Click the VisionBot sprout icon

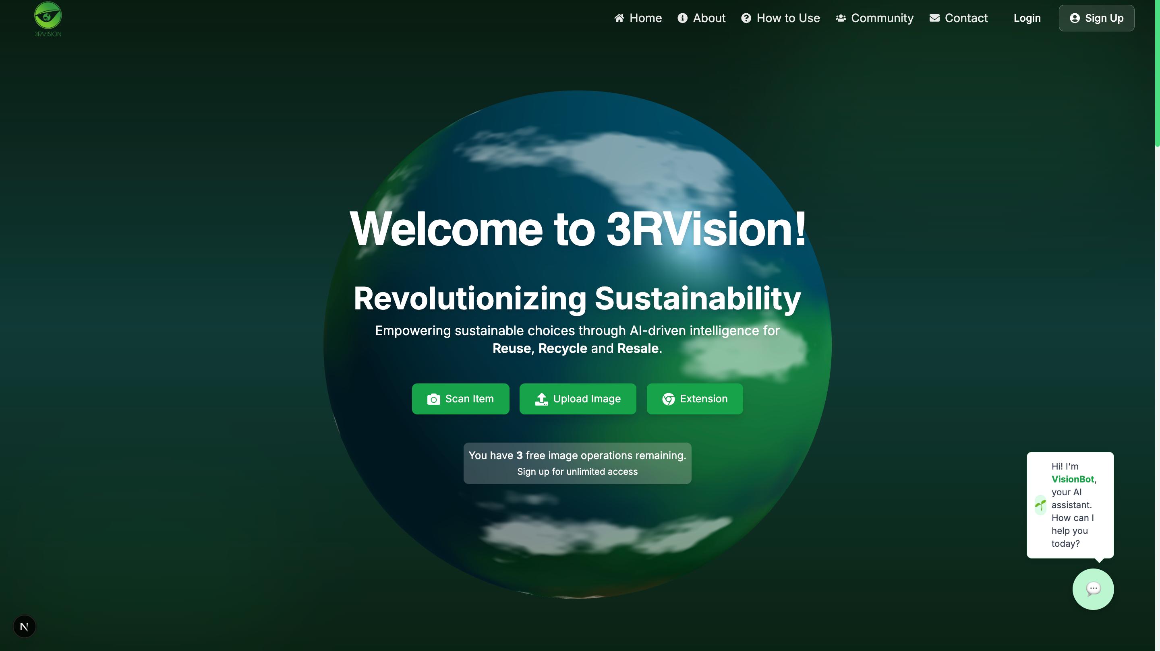(1040, 505)
